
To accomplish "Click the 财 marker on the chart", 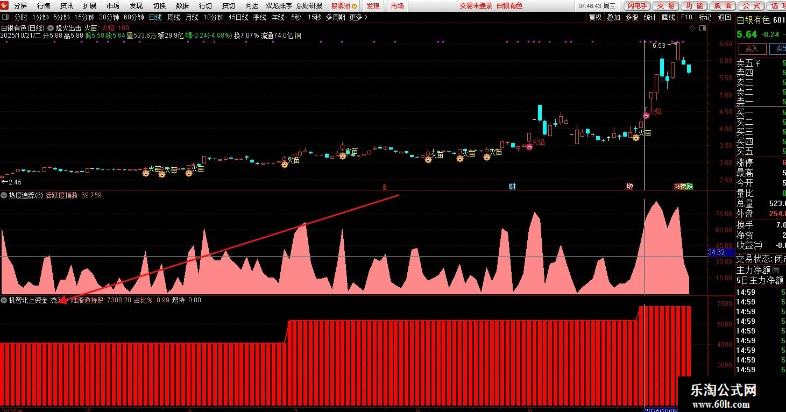I will [x=513, y=187].
